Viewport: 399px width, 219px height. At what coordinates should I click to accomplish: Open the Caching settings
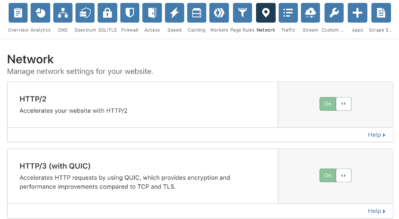tap(197, 13)
